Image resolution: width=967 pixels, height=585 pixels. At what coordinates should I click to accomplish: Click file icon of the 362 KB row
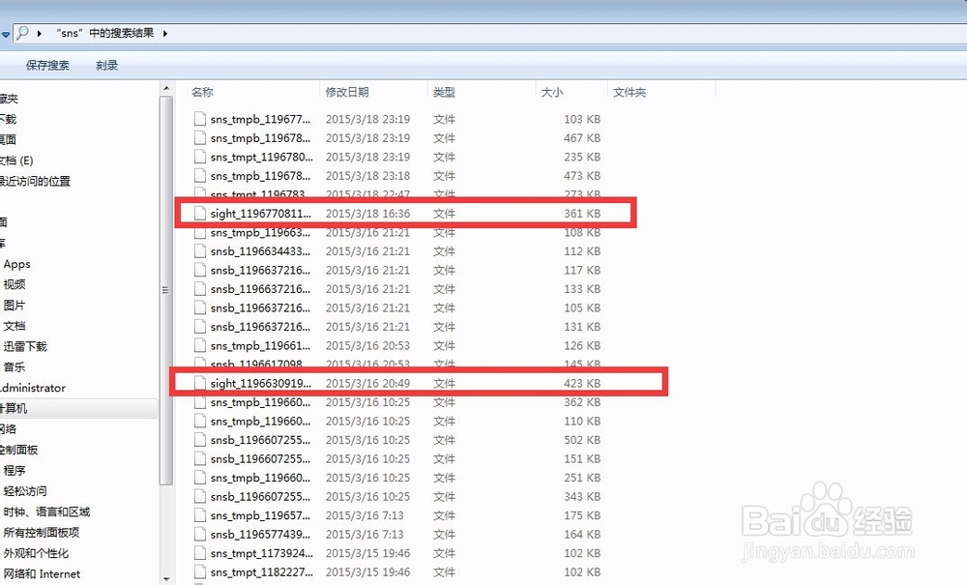(x=200, y=402)
